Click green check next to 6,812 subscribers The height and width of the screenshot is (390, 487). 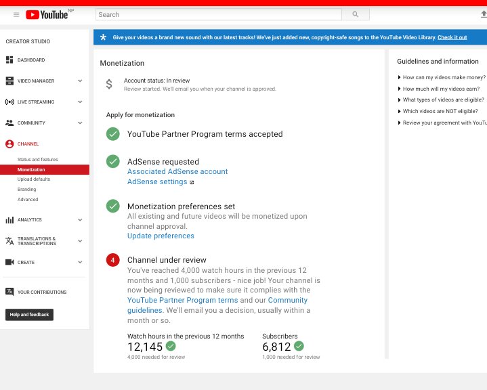pos(299,345)
